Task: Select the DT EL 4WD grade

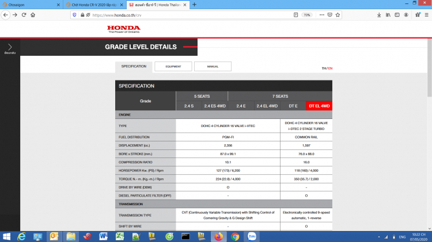Action: [x=319, y=106]
